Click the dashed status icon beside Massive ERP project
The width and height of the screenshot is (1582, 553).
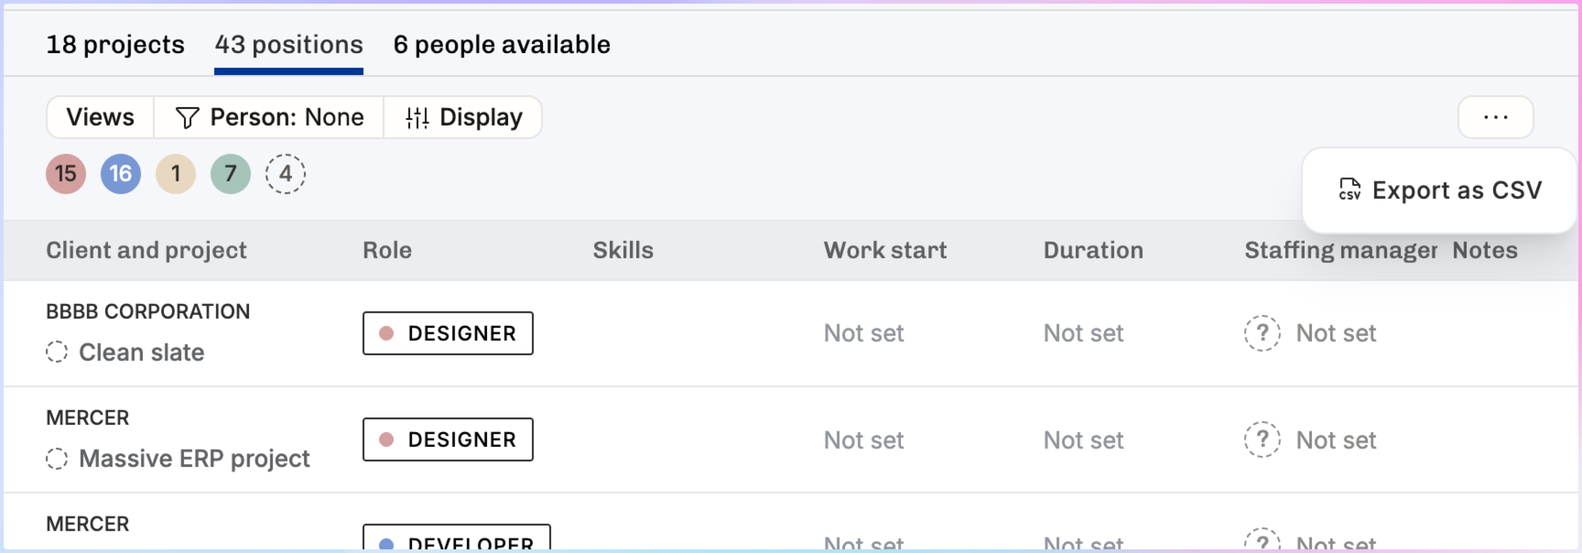pyautogui.click(x=56, y=458)
